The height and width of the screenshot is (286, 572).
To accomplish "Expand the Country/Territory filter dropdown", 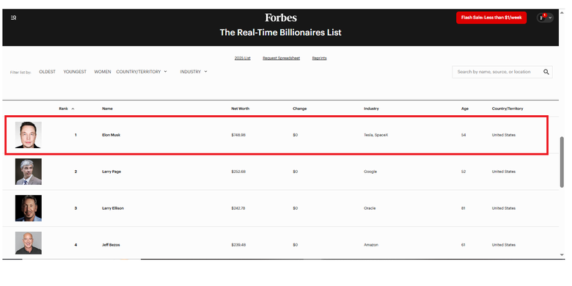I will (142, 72).
